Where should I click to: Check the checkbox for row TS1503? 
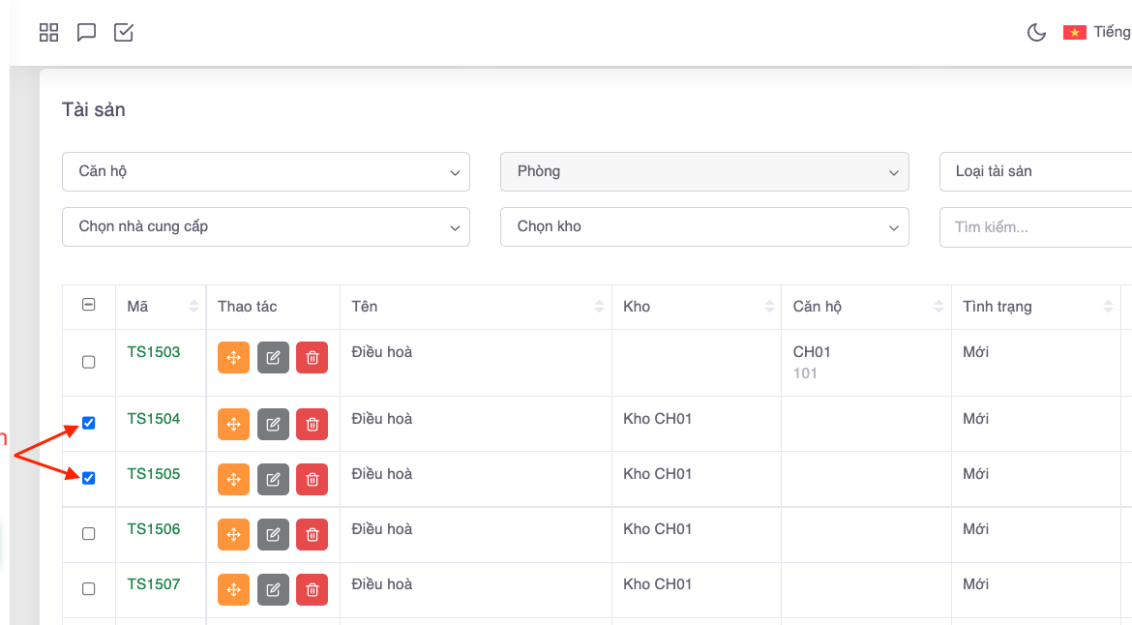click(89, 362)
